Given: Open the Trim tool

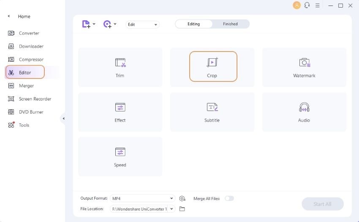Looking at the screenshot, I should [x=120, y=67].
